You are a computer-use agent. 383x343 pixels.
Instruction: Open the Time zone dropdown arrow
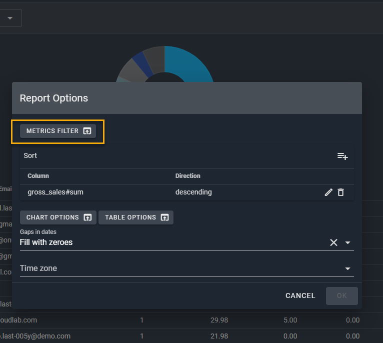click(348, 268)
